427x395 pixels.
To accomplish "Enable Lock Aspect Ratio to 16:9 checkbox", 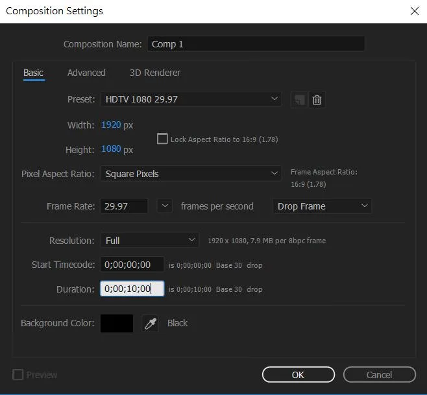I will pos(162,139).
